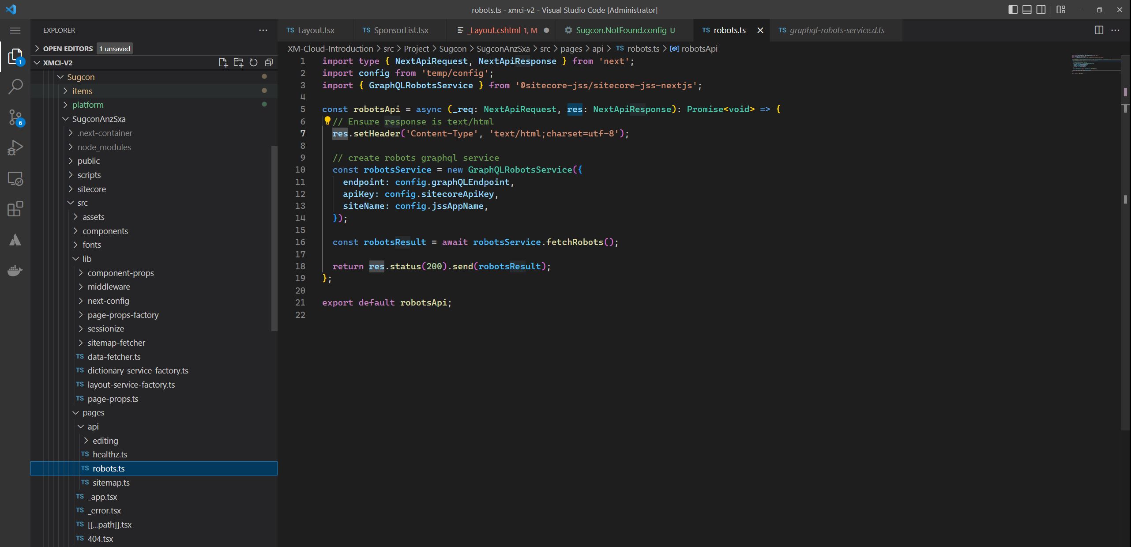Screen dimensions: 1131x547
Task: Click XM-Cloud-Introduction in the breadcrumb
Action: tap(331, 49)
